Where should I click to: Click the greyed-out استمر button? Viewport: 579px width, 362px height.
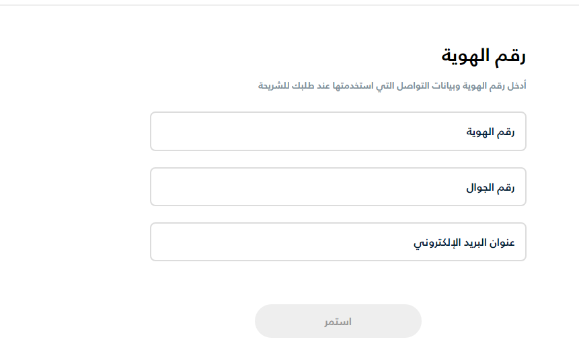(x=338, y=321)
